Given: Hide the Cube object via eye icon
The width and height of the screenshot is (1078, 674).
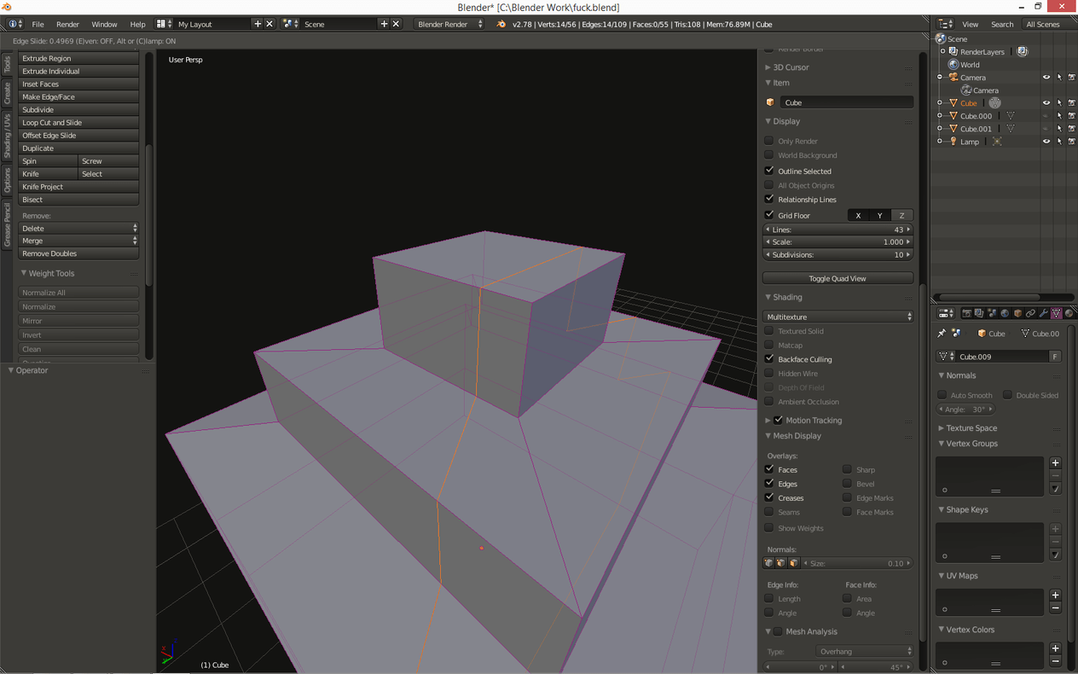Looking at the screenshot, I should 1046,103.
